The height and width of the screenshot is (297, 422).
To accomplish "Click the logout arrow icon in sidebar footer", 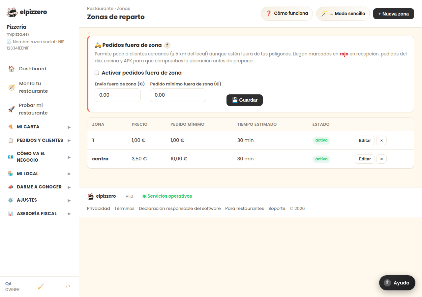I will point(68,287).
